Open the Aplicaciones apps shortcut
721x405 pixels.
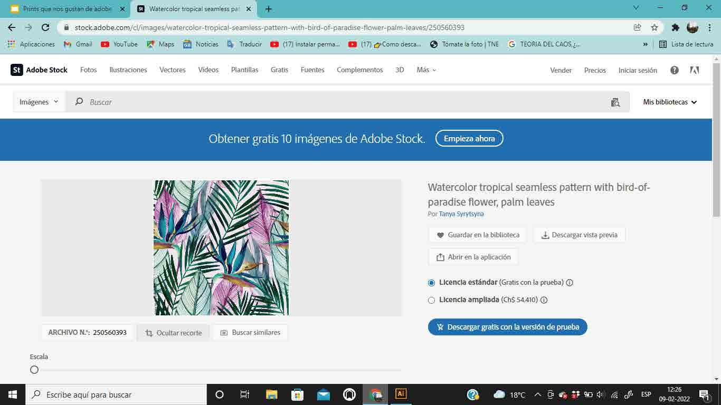pos(31,44)
